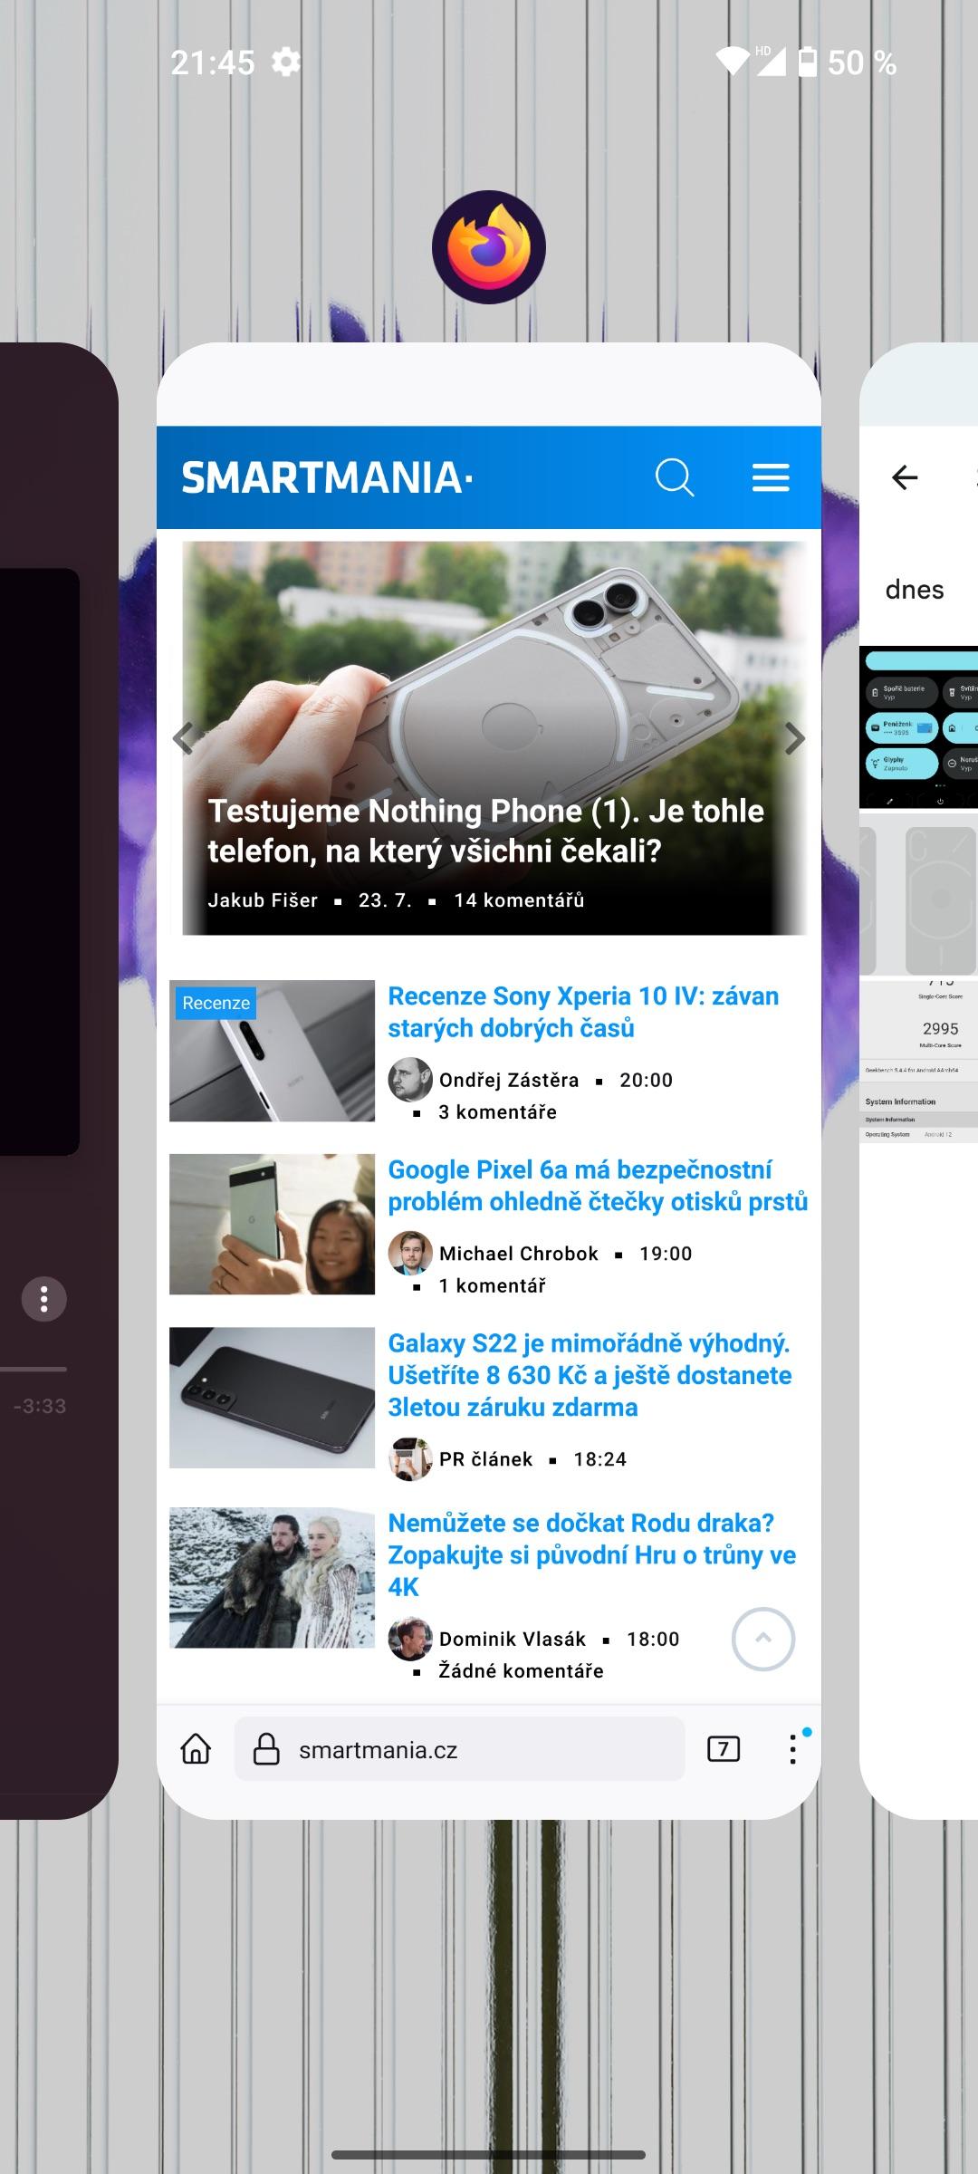The height and width of the screenshot is (2174, 978).
Task: Tap author name Ondřej Zástěra
Action: click(x=509, y=1080)
